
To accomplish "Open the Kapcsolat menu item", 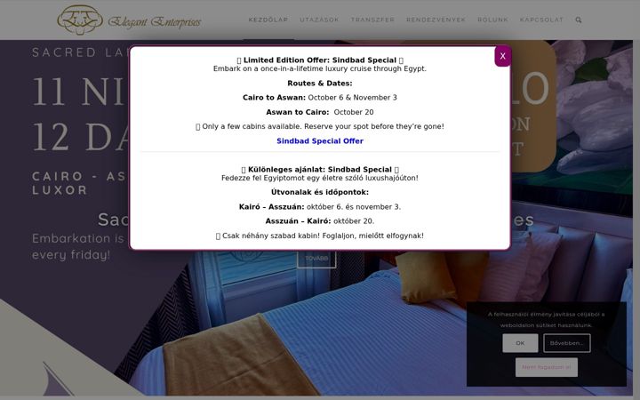I will 541,20.
